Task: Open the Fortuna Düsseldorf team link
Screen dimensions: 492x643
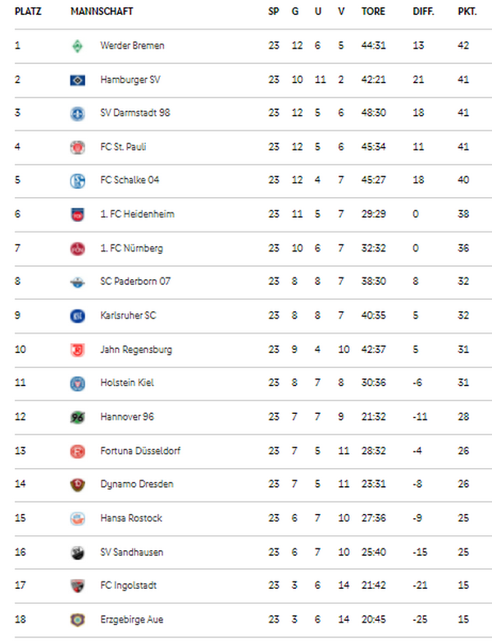Action: tap(140, 451)
